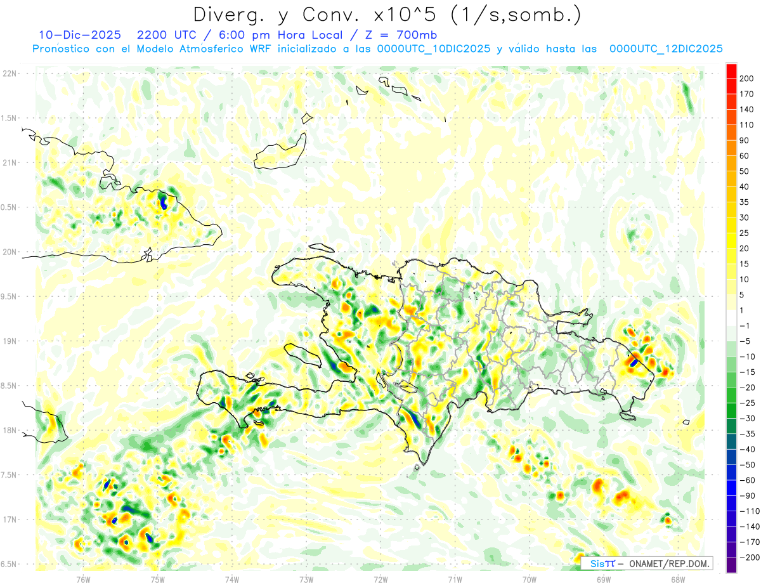Click the '-60' color scale value
761x588 pixels.
tap(747, 480)
